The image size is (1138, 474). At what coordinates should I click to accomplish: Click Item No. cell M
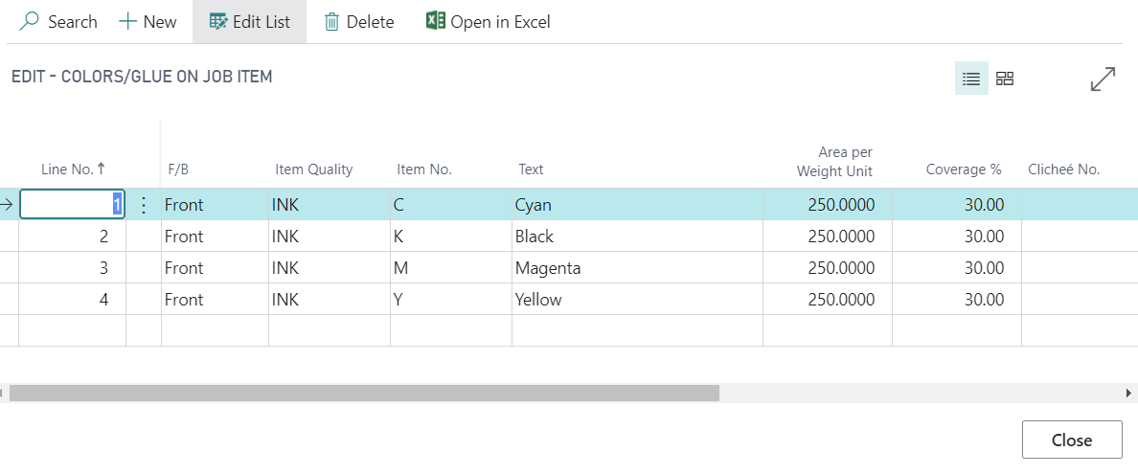point(451,268)
